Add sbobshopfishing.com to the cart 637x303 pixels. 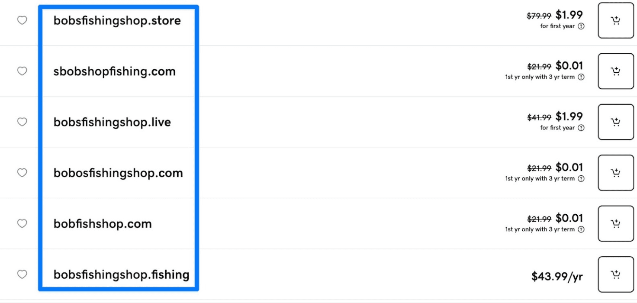(x=615, y=71)
